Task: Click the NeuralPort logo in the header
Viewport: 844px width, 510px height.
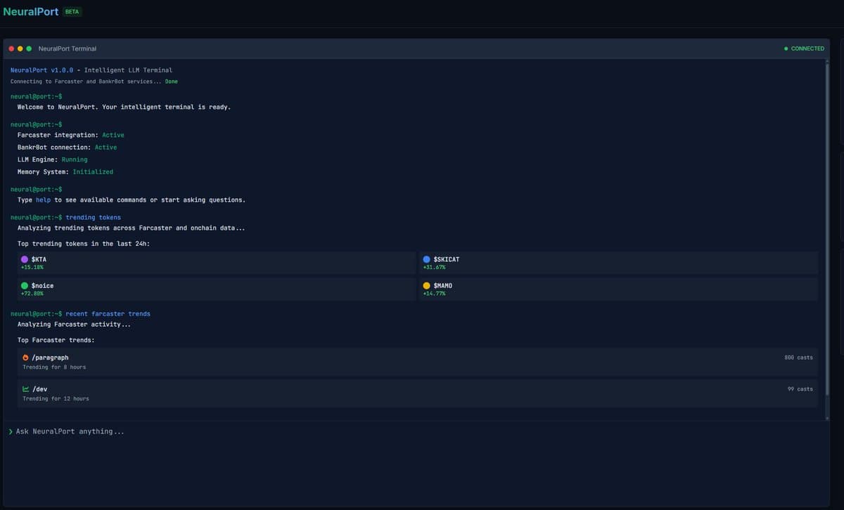Action: (31, 12)
